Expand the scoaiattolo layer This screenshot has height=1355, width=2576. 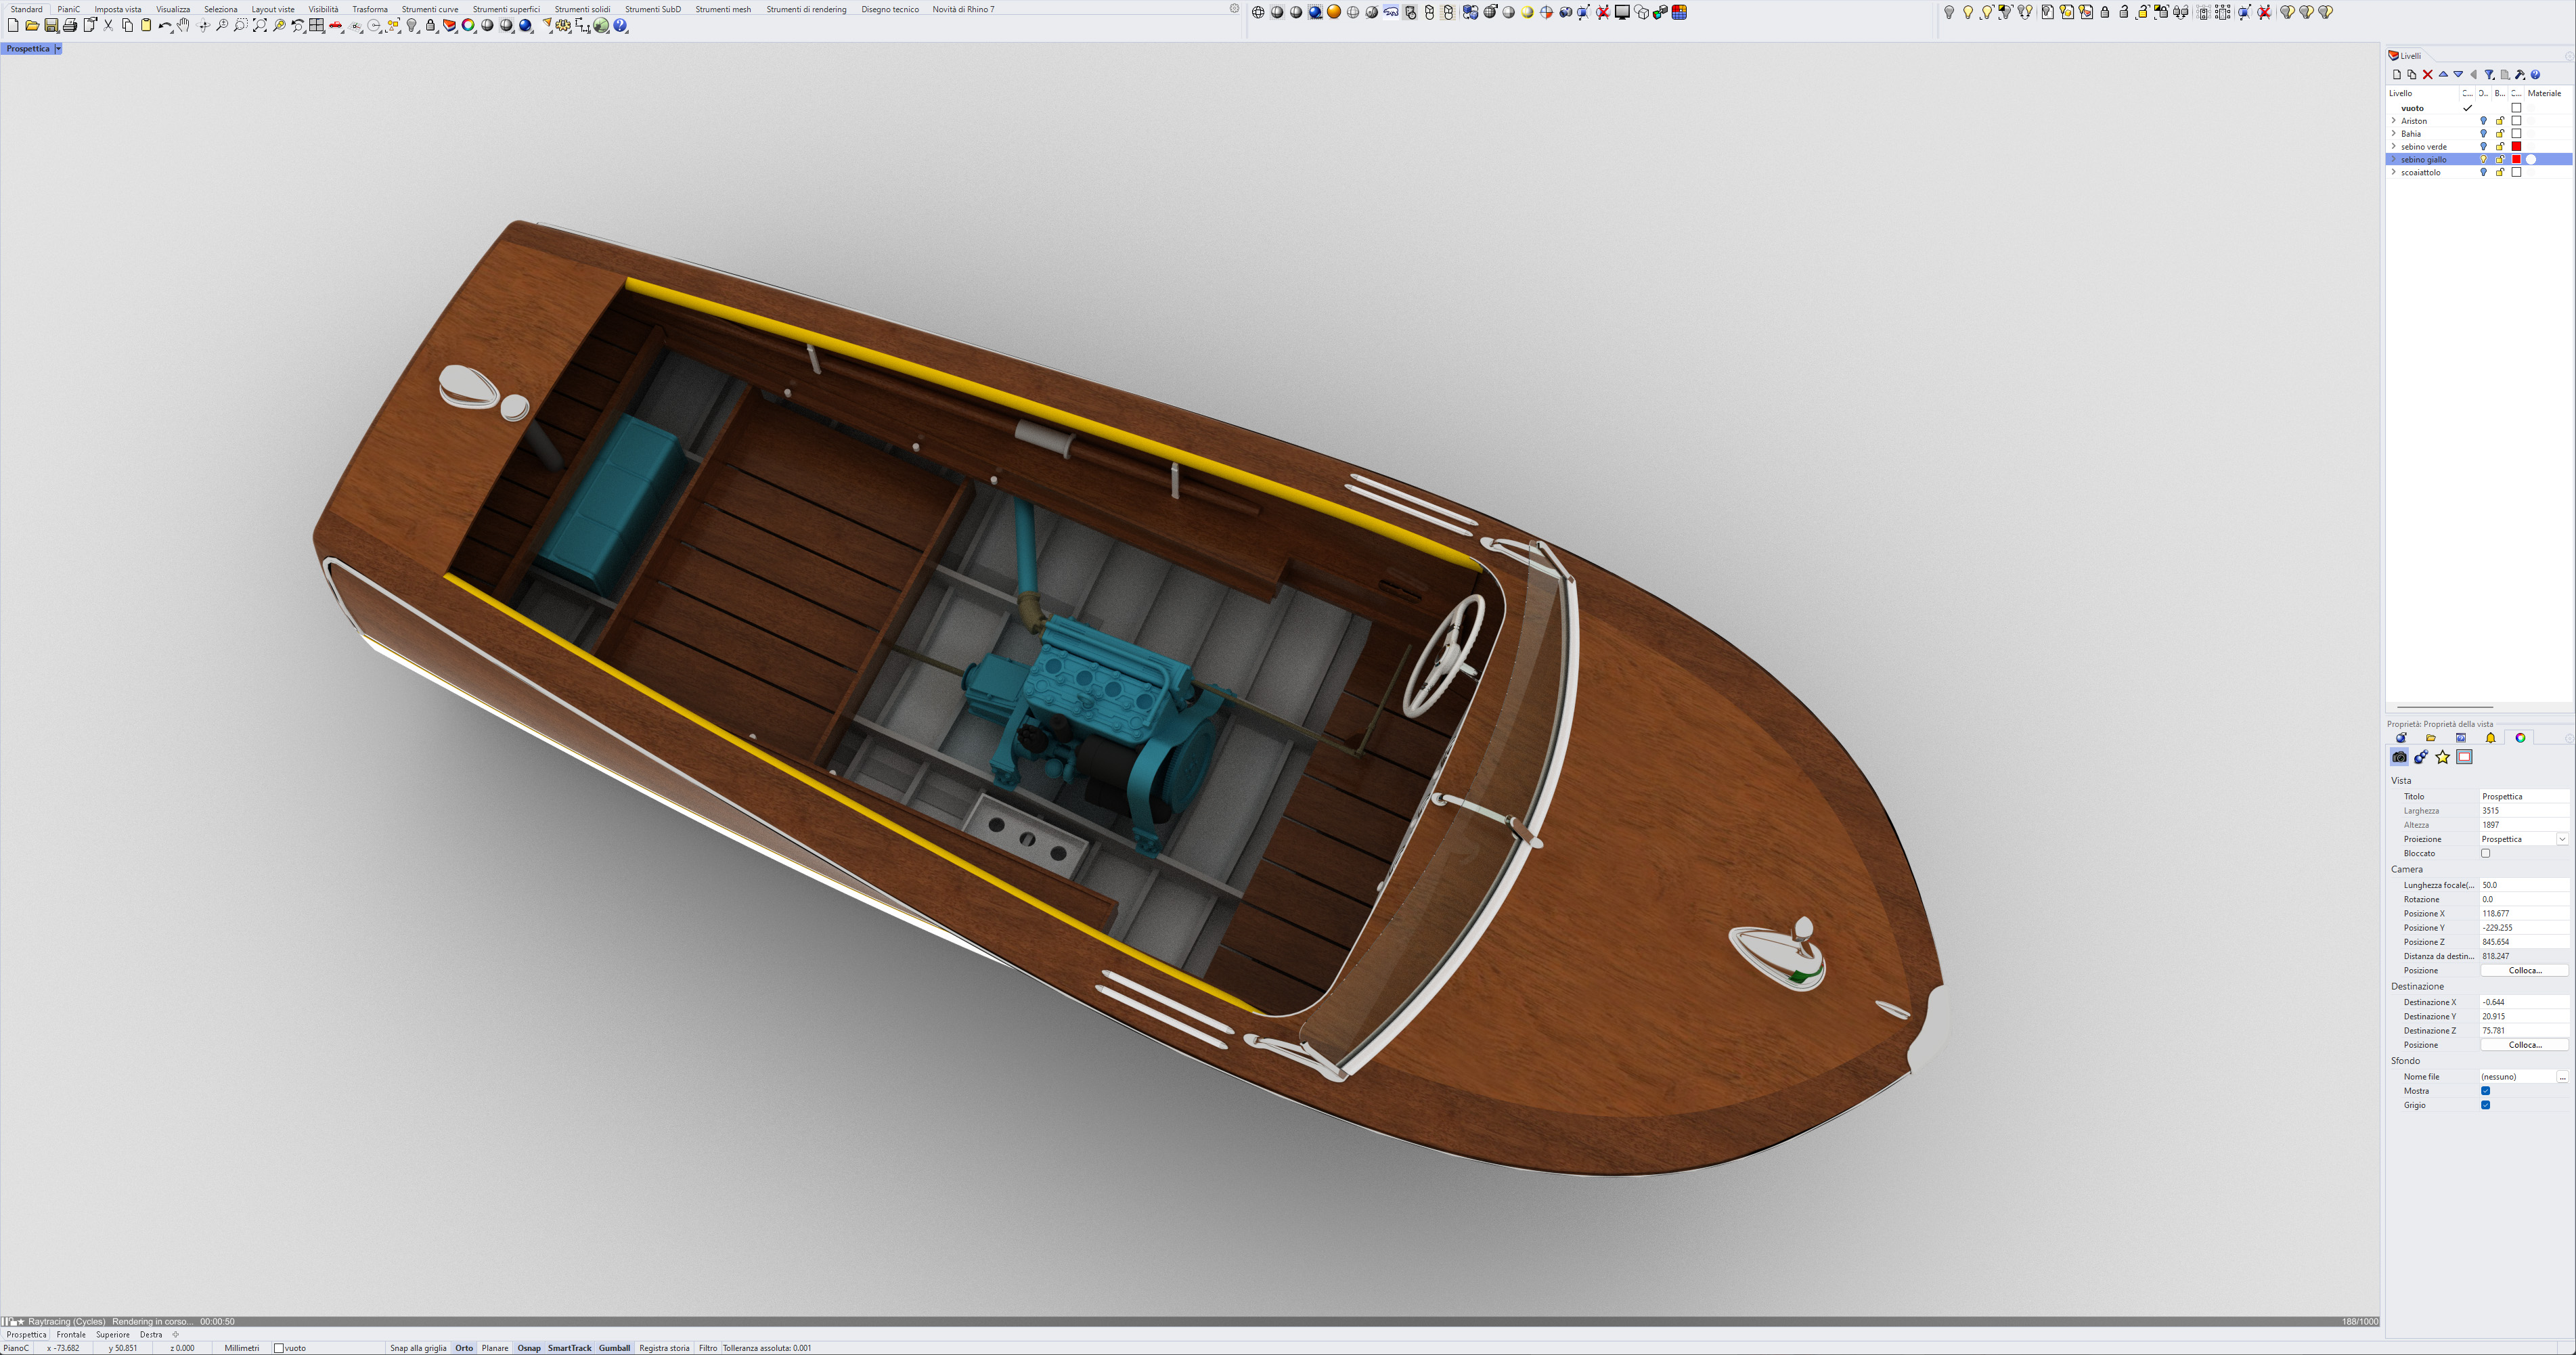click(2393, 172)
